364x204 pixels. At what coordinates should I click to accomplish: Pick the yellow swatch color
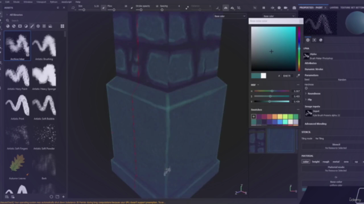pos(280,117)
